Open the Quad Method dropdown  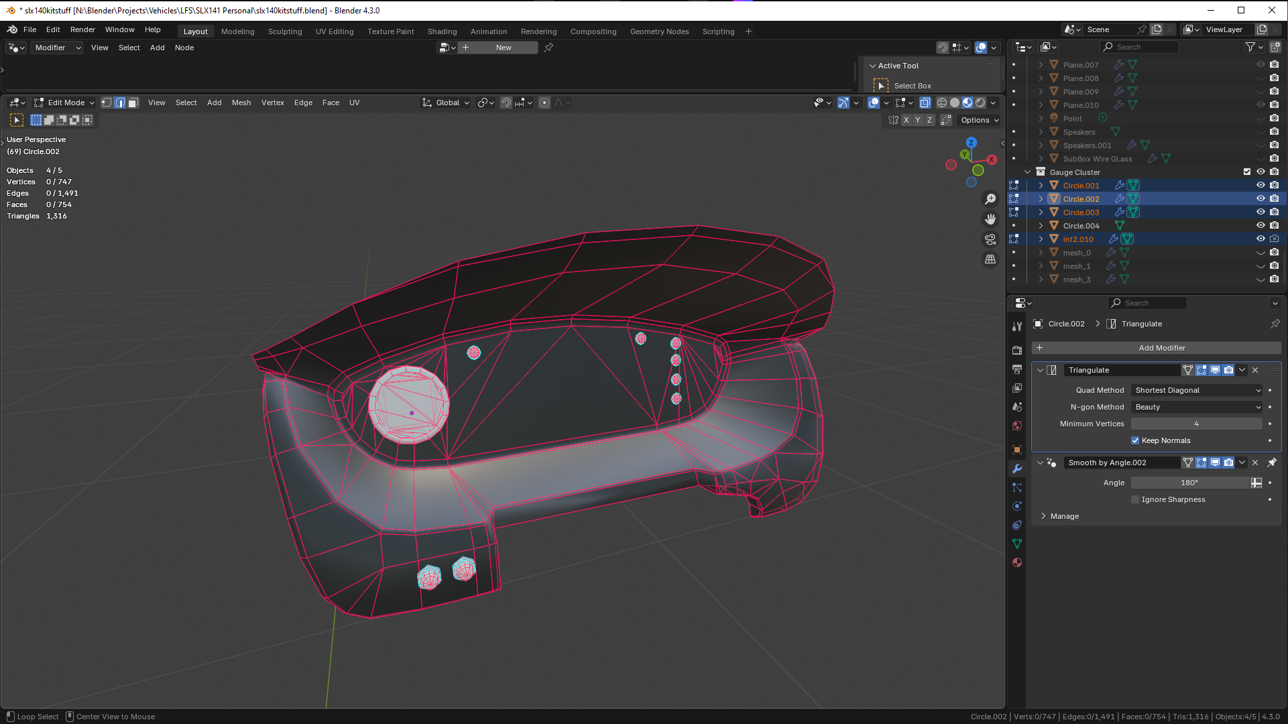click(1197, 390)
